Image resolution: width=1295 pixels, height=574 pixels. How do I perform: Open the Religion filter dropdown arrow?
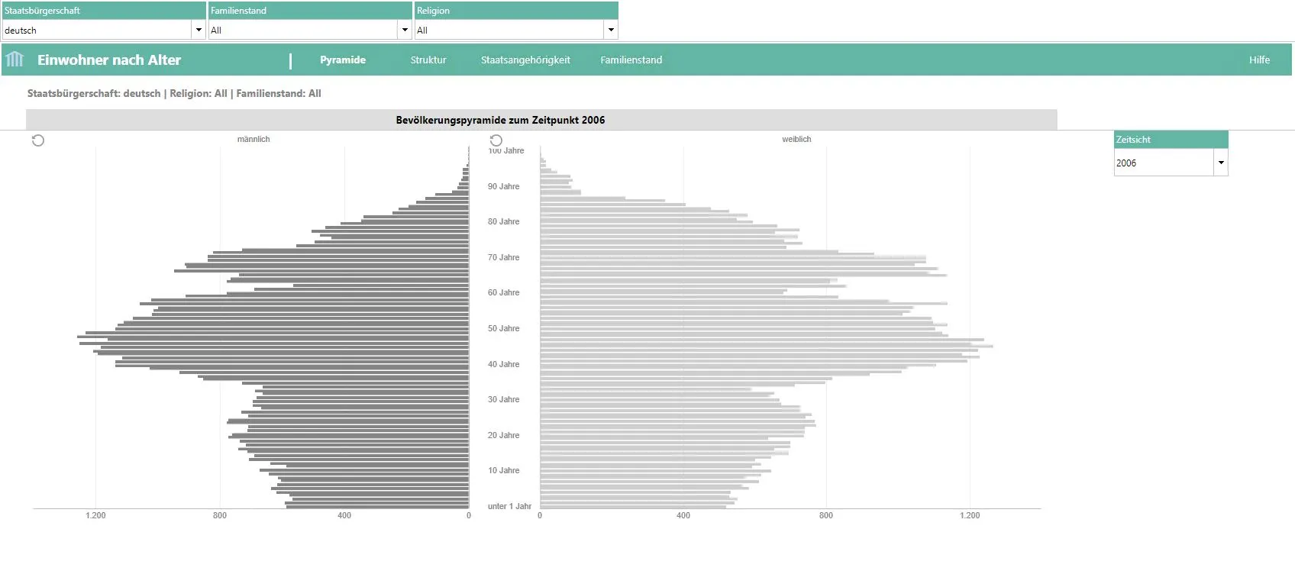pyautogui.click(x=610, y=31)
